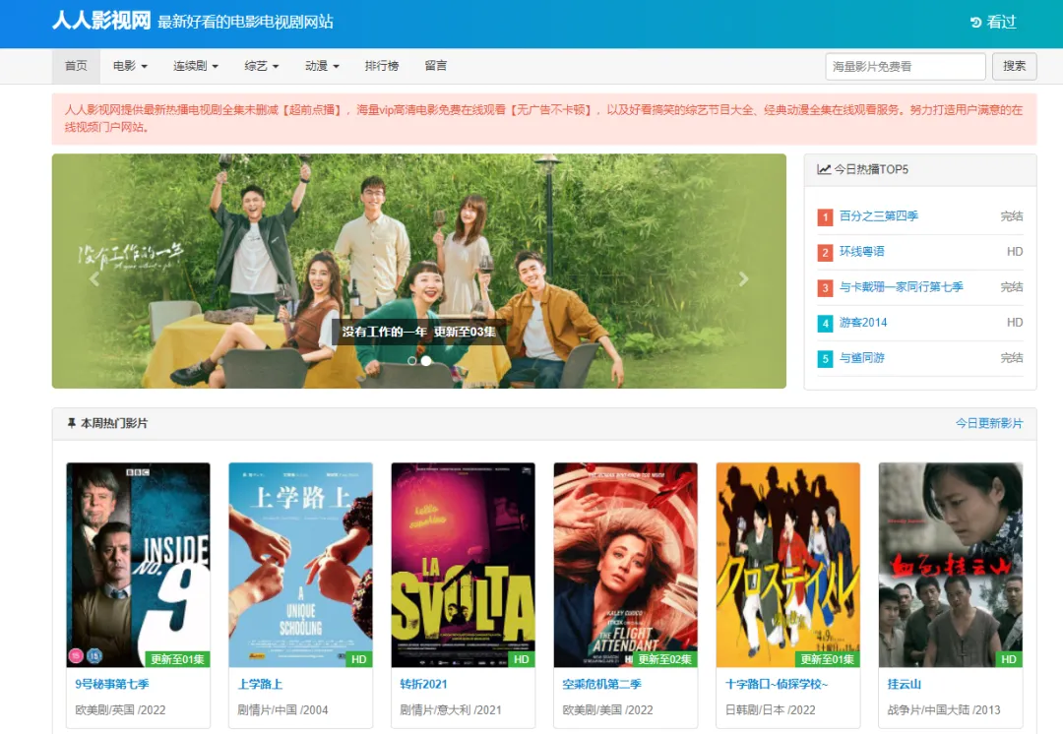
Task: Click the 人人影视网 site logo
Action: pos(101,21)
